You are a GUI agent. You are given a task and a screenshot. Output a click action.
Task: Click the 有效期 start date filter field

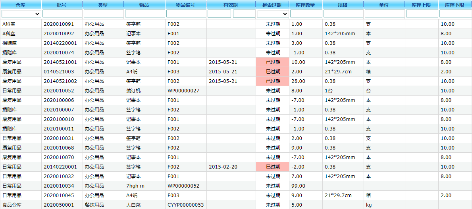click(x=219, y=14)
